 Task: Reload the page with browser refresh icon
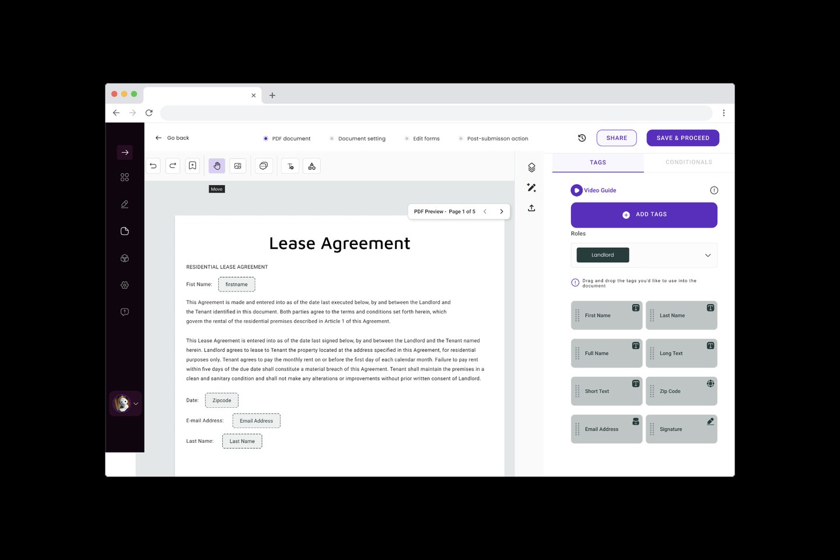coord(149,113)
